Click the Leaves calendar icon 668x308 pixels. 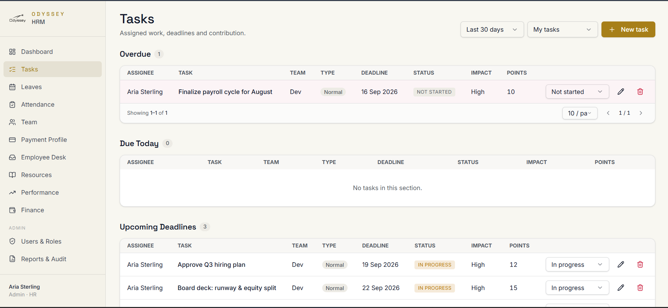point(12,87)
